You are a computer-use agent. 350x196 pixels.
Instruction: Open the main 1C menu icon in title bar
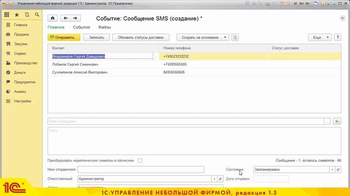(4, 4)
